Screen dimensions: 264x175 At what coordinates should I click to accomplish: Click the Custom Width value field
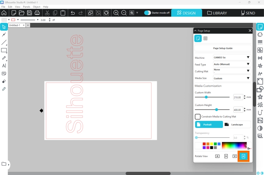tap(238, 97)
